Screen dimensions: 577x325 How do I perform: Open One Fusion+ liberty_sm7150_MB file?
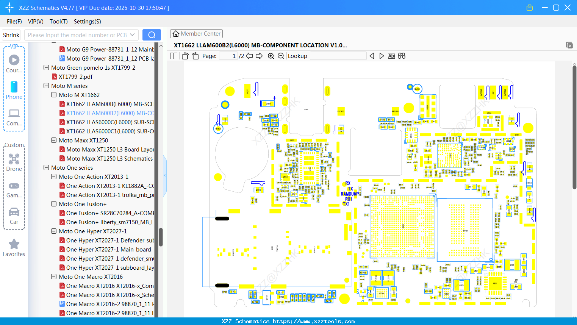point(107,222)
